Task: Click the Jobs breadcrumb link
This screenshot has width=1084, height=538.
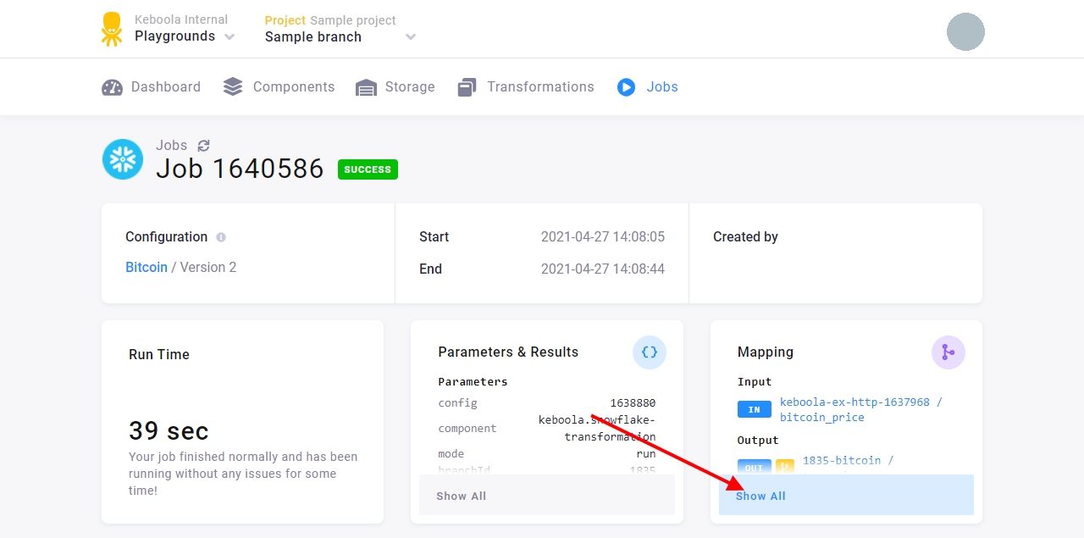Action: click(172, 145)
